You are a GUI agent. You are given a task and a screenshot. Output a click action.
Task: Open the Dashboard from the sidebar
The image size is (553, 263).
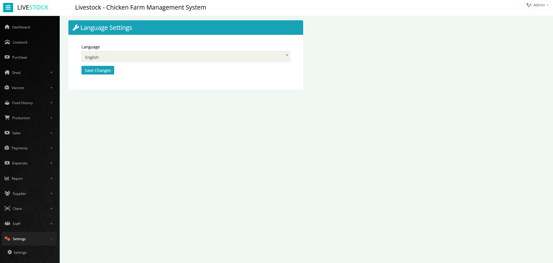pyautogui.click(x=21, y=27)
